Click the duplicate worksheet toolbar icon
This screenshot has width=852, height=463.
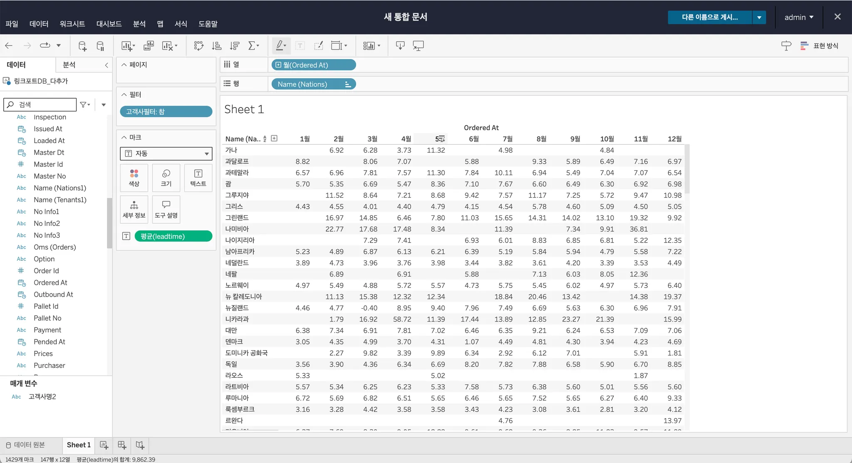[149, 46]
